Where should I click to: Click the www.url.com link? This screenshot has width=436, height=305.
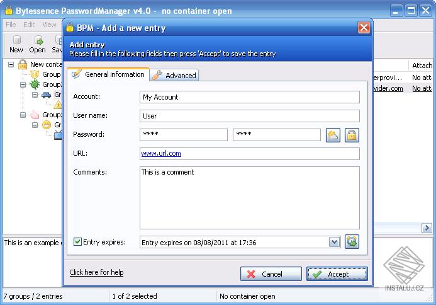click(161, 153)
